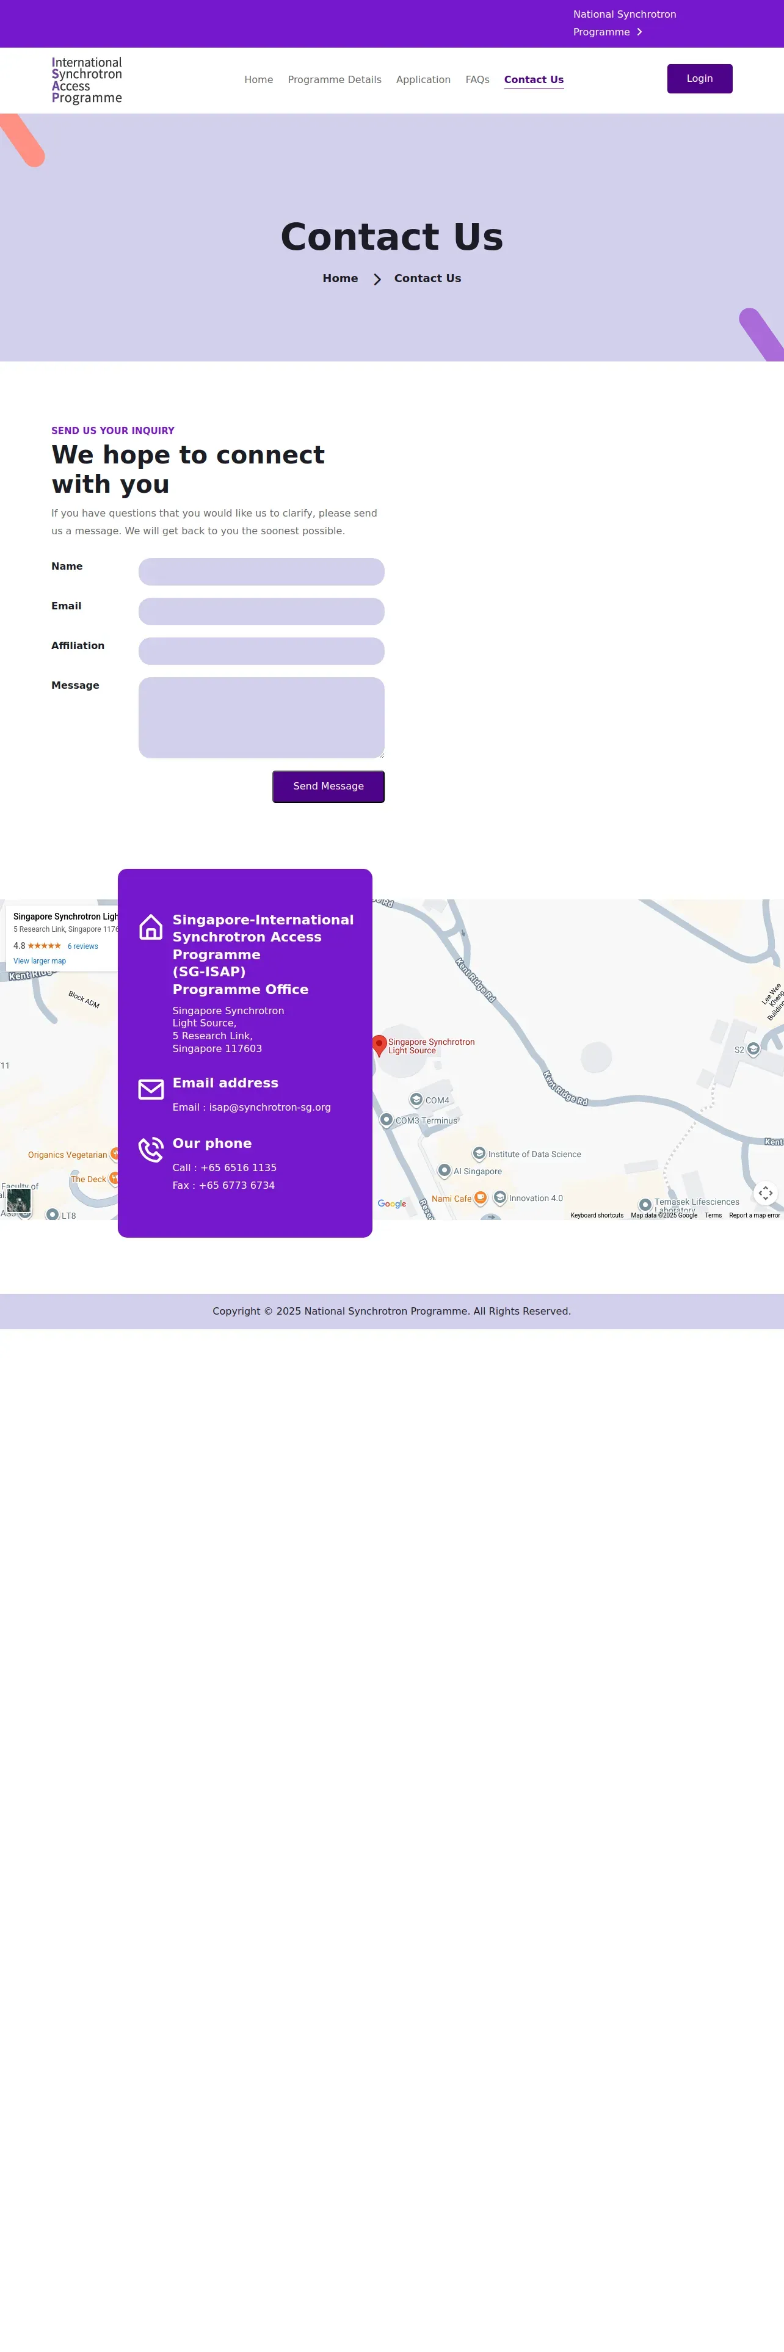Viewport: 784px width, 2352px height.
Task: Click the Temasek Lifesciences Laboratory marker
Action: coord(645,1205)
